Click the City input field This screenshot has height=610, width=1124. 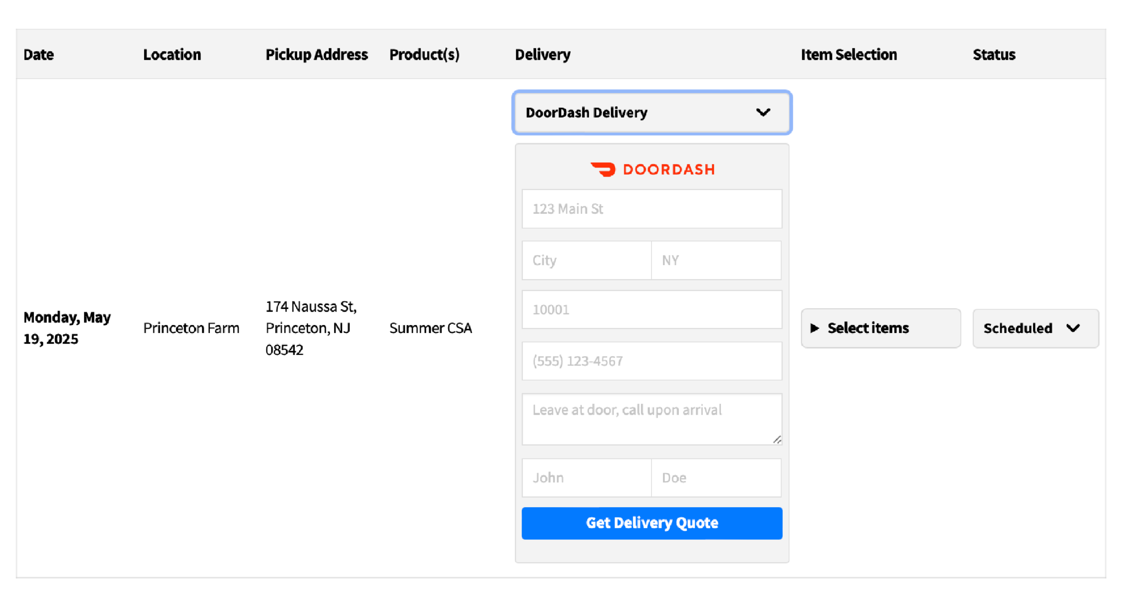point(586,260)
